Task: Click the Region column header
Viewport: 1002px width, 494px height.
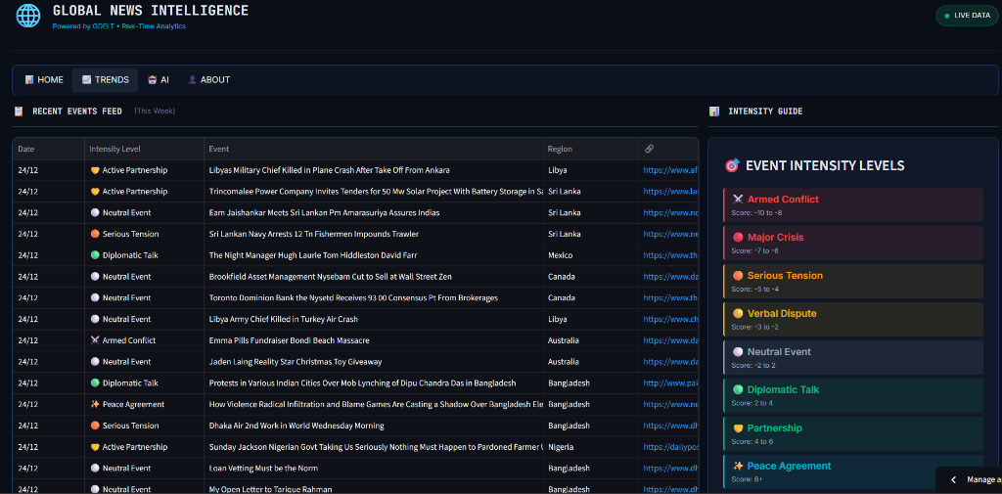Action: pyautogui.click(x=590, y=149)
